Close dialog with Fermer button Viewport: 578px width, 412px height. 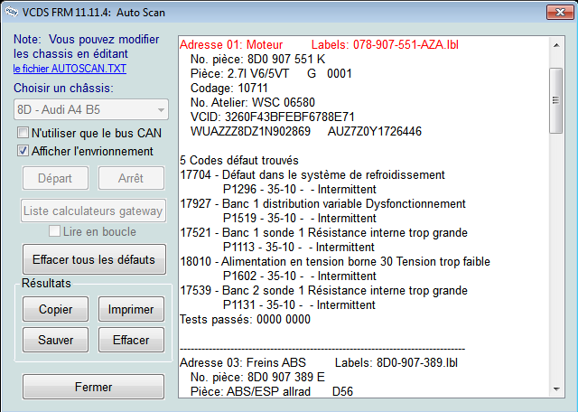[93, 387]
